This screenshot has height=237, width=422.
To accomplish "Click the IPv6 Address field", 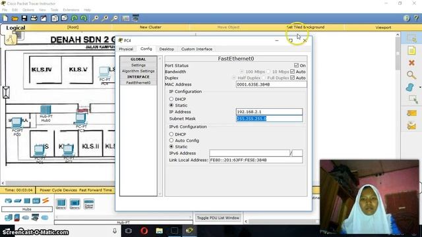I will click(x=249, y=153).
